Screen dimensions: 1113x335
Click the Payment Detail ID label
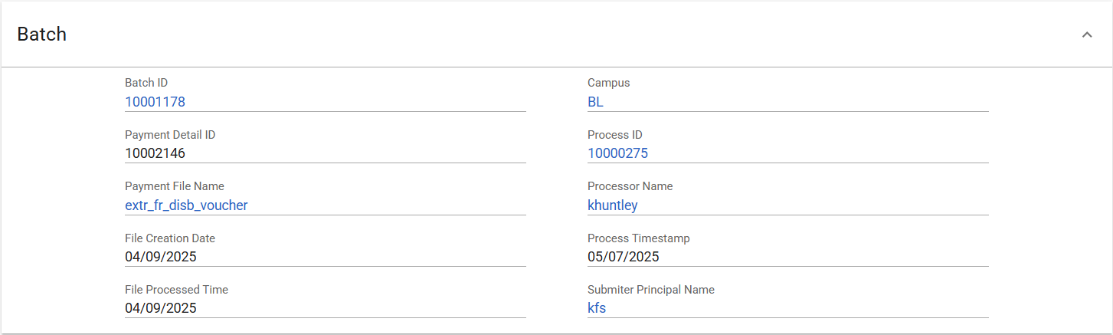(x=170, y=135)
